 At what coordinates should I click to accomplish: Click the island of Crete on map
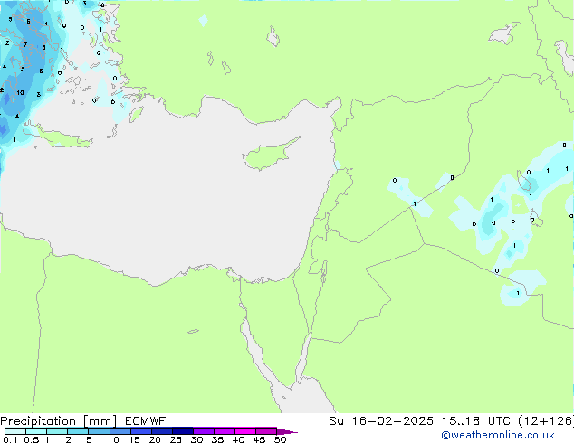(x=59, y=136)
